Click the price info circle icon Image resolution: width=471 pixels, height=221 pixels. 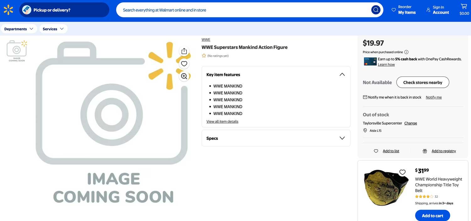(x=406, y=52)
